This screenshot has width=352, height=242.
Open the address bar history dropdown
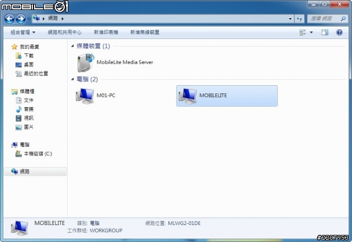click(290, 19)
